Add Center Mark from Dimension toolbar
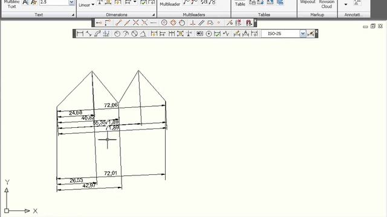This screenshot has height=217, width=387. click(209, 34)
